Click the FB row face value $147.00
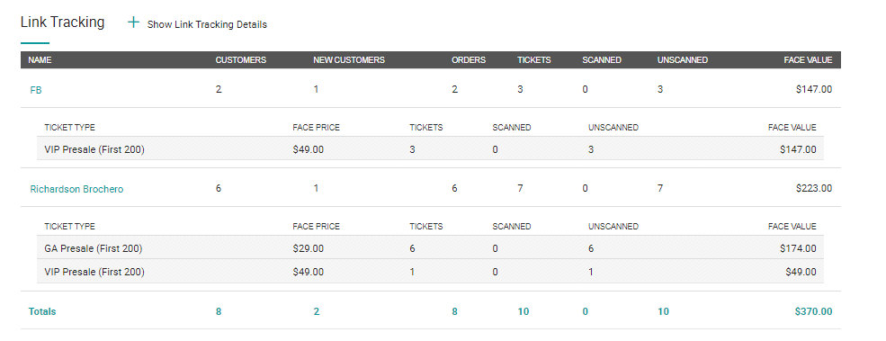 (x=814, y=89)
